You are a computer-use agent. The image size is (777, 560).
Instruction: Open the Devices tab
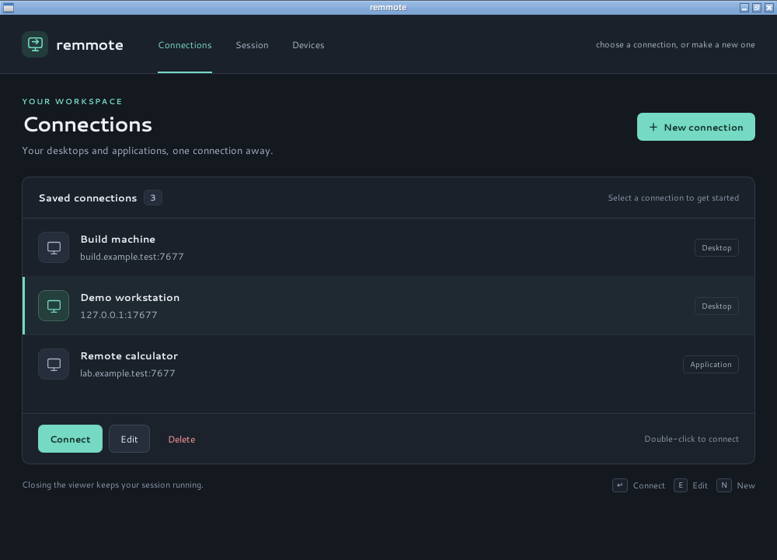(x=308, y=45)
